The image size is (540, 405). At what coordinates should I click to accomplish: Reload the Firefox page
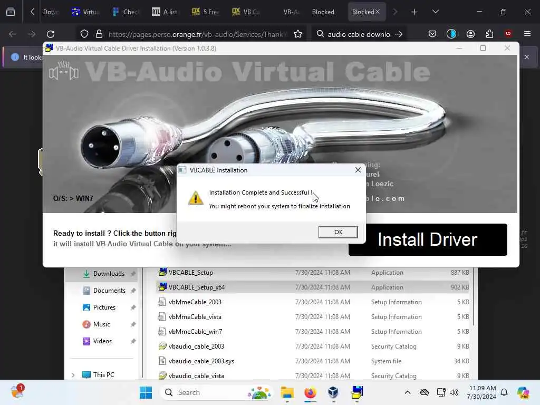(51, 34)
